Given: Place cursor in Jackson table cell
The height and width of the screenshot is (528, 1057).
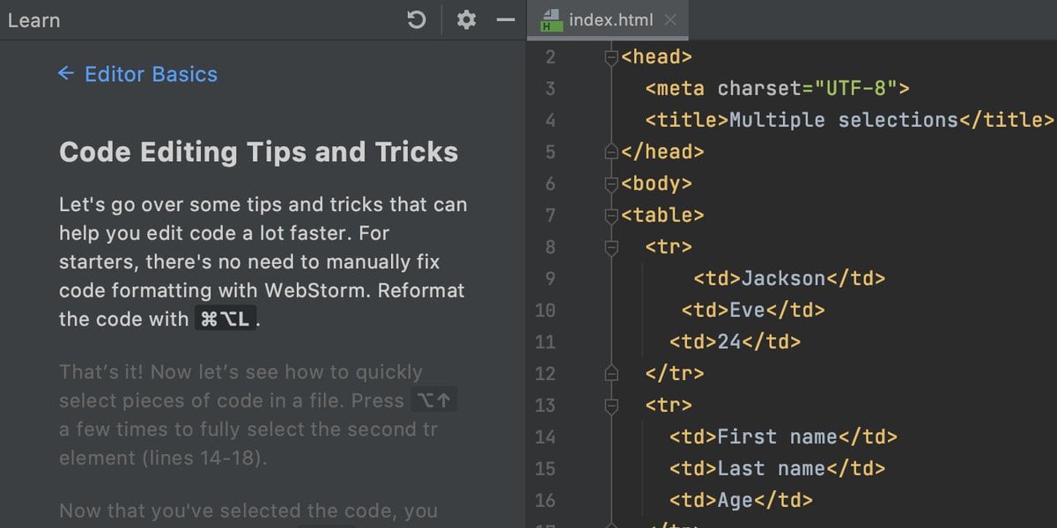Looking at the screenshot, I should (x=783, y=279).
